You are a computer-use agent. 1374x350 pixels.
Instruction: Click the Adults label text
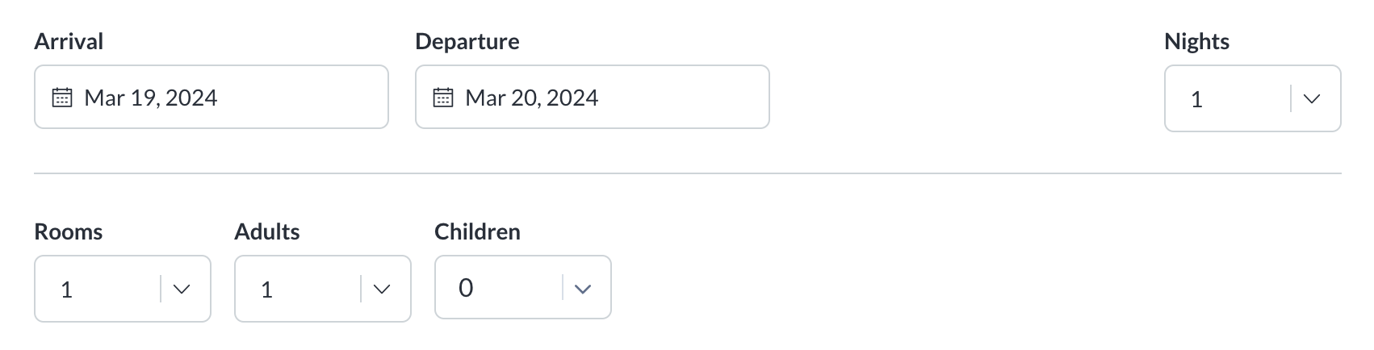pyautogui.click(x=267, y=231)
